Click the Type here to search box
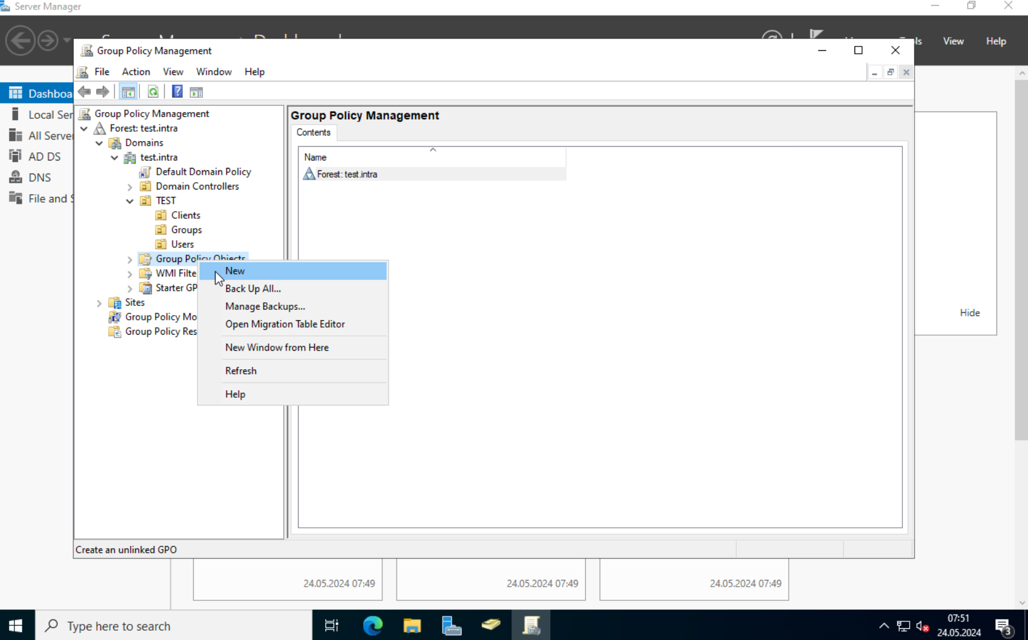This screenshot has height=640, width=1028. tap(174, 626)
